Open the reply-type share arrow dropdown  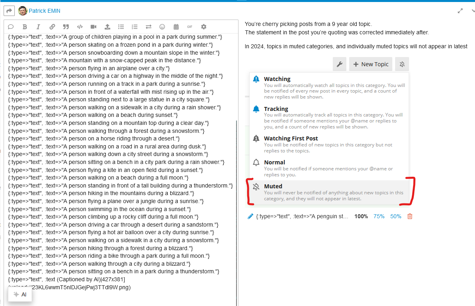click(9, 11)
